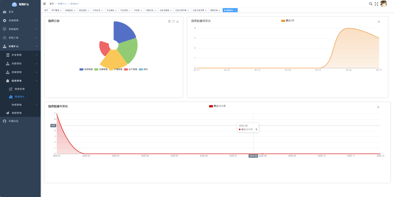
Task: Toggle 地质隐患 legend in pie chart
Action: (x=86, y=69)
